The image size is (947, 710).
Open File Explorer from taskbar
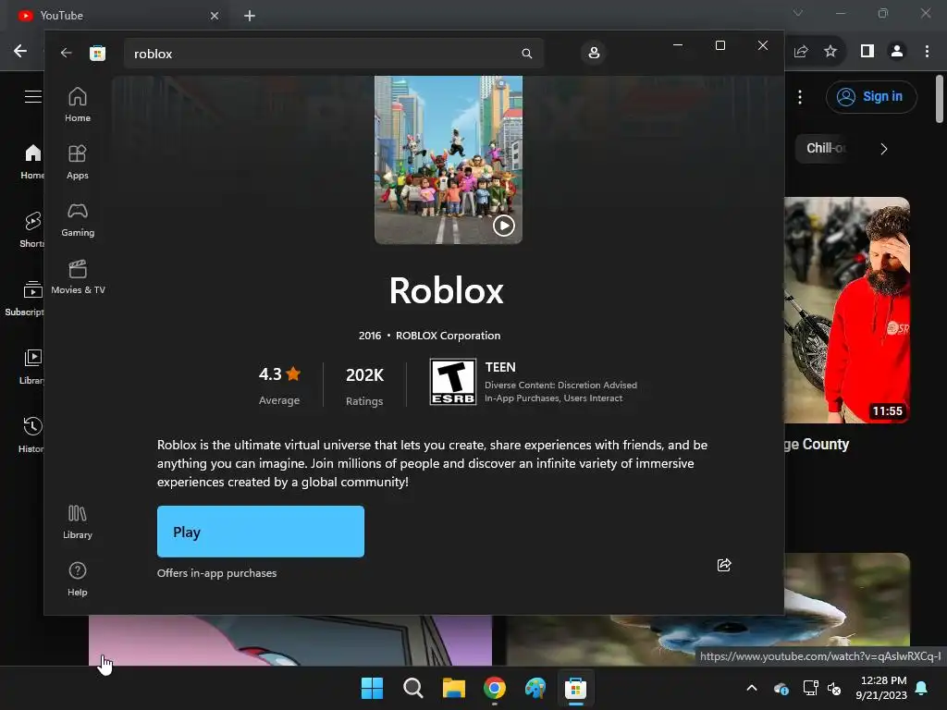click(453, 688)
